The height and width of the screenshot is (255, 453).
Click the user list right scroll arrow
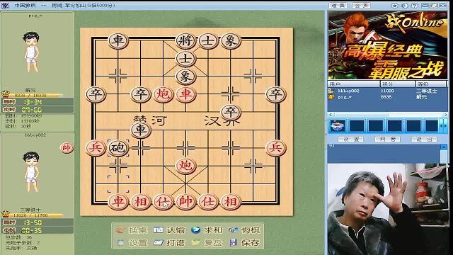(x=445, y=115)
